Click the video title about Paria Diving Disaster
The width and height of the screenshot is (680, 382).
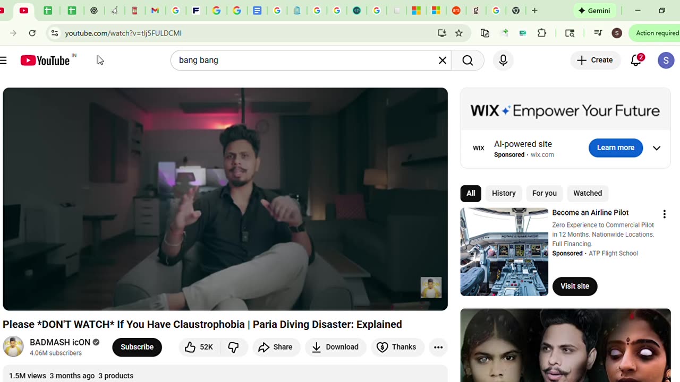tap(202, 324)
